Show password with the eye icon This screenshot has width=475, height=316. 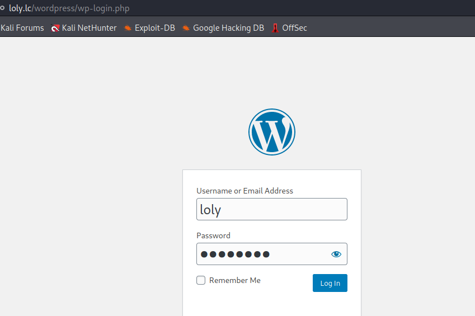(336, 254)
